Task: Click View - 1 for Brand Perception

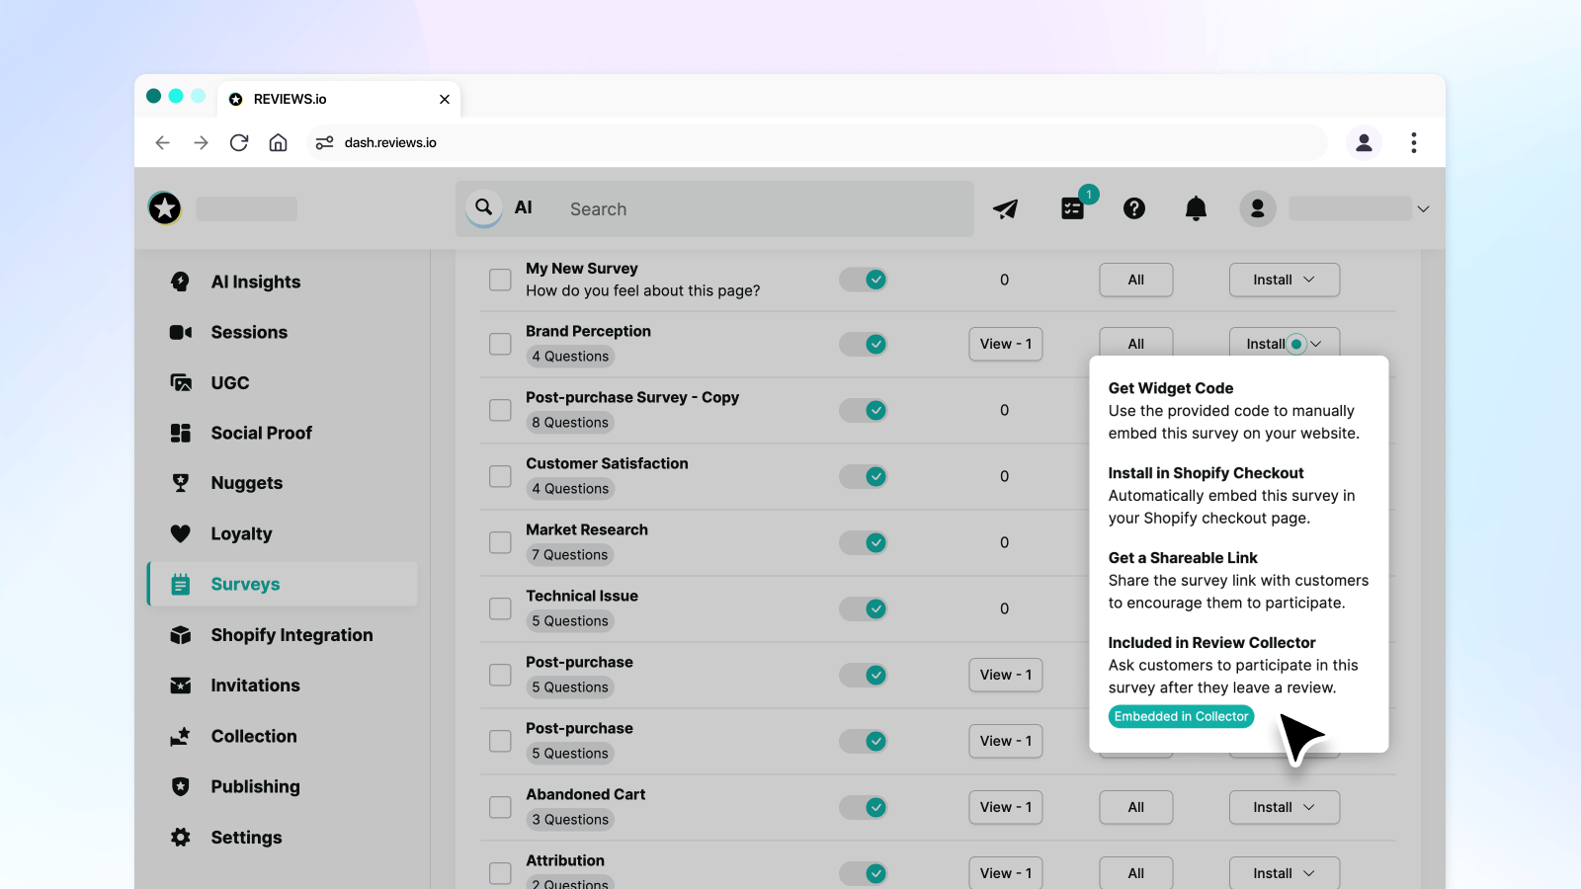Action: click(x=1005, y=344)
